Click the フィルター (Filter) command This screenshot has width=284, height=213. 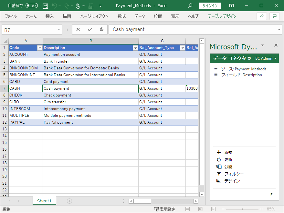[x=230, y=174]
